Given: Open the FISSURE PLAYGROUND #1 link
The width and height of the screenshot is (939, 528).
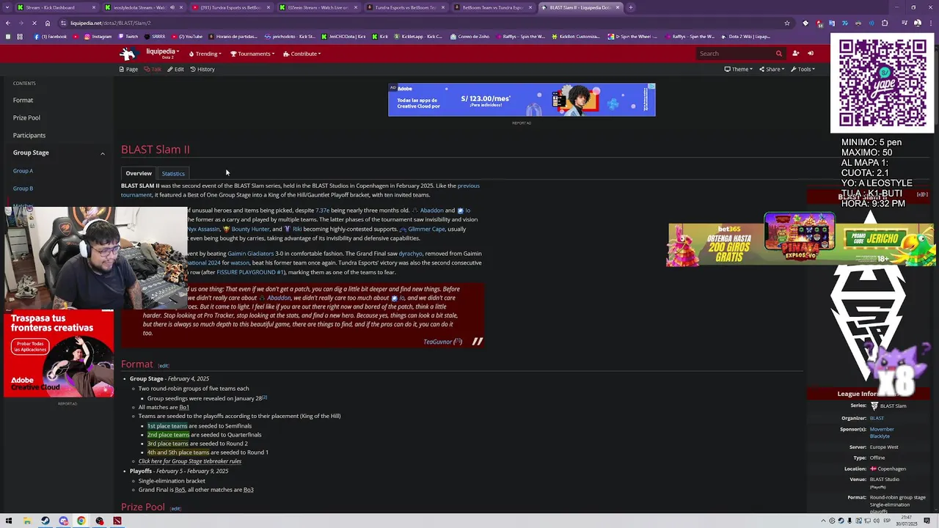Looking at the screenshot, I should click(x=250, y=272).
